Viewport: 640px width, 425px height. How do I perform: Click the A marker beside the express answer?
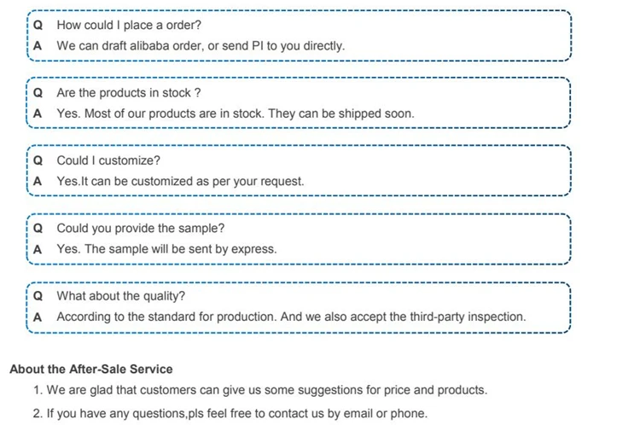tap(38, 249)
